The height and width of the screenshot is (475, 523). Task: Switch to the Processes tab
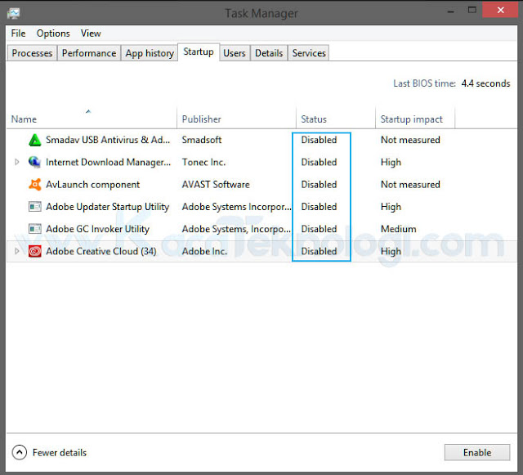pyautogui.click(x=32, y=53)
